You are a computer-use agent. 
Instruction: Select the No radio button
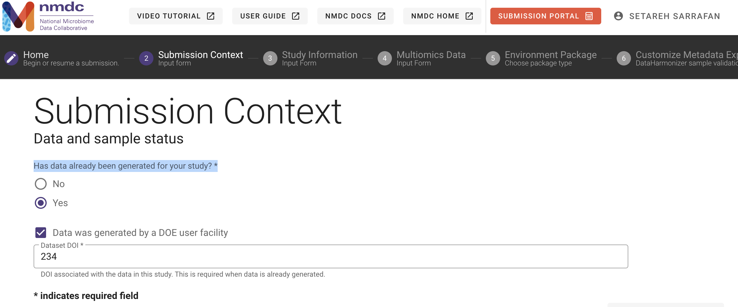[x=40, y=184]
